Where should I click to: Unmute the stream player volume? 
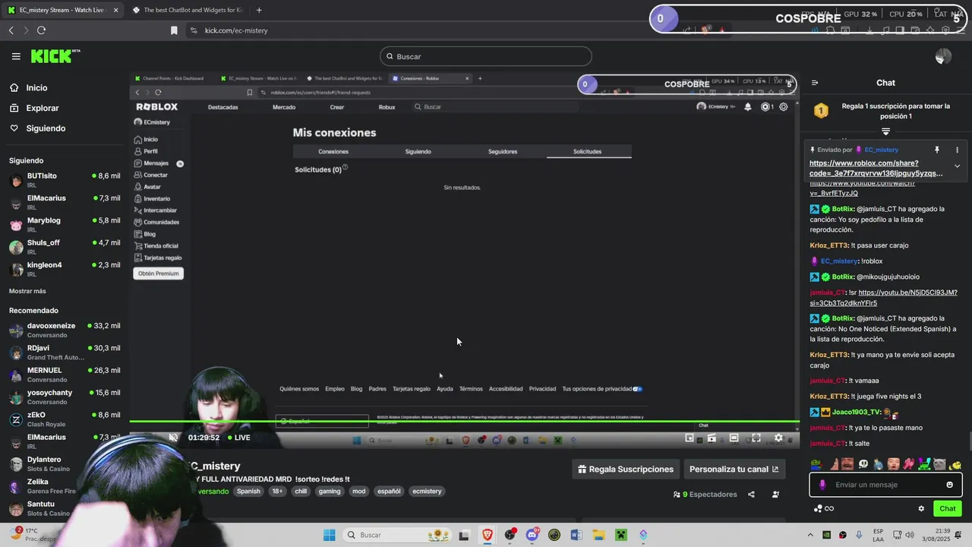pos(174,438)
